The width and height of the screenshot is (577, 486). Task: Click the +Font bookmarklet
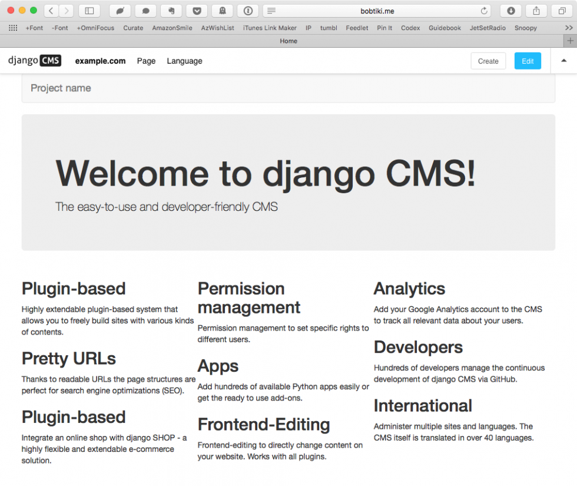(x=34, y=28)
